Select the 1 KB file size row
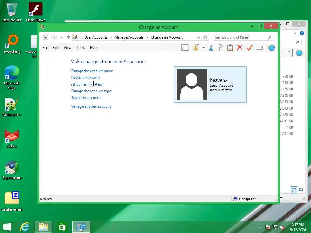 point(289,127)
